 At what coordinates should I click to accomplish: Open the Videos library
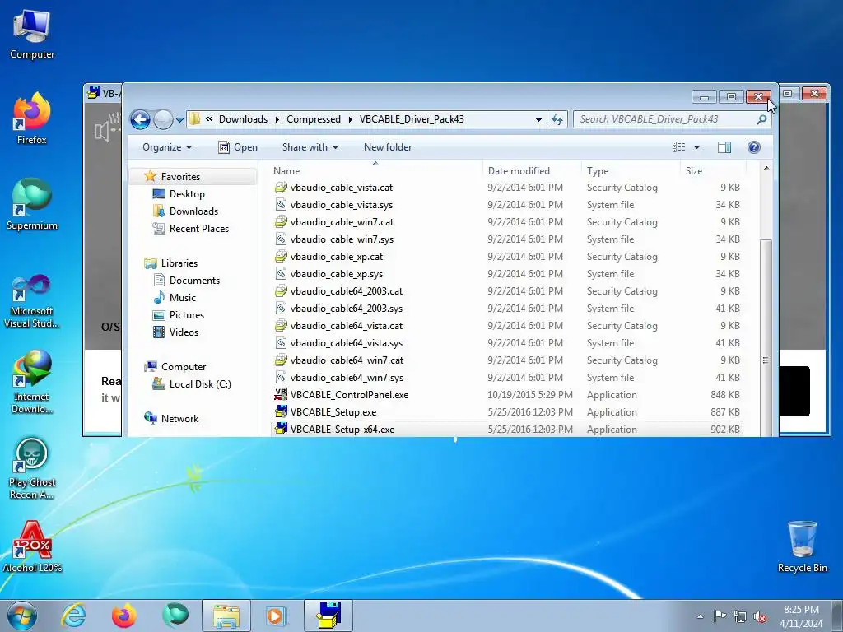(184, 332)
